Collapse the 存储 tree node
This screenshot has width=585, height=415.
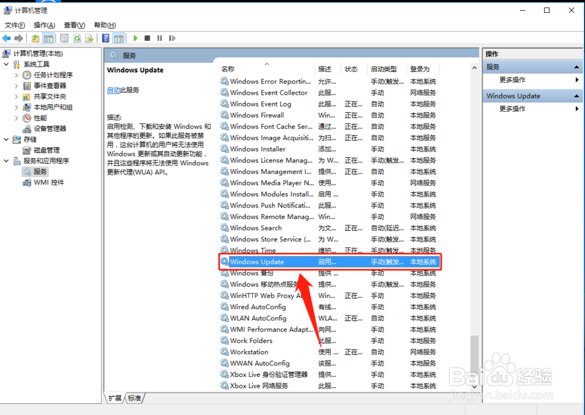(x=6, y=140)
